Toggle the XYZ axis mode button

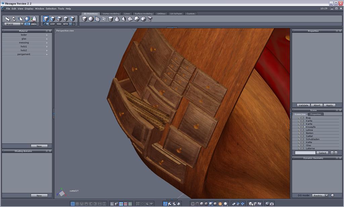27,24
